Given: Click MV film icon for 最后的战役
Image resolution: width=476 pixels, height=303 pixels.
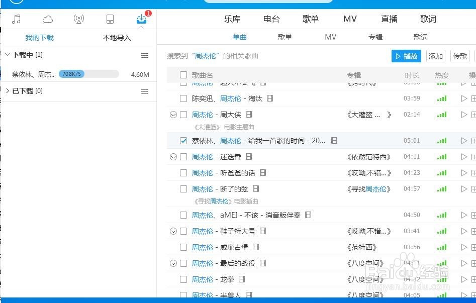Looking at the screenshot, I should click(x=263, y=263).
